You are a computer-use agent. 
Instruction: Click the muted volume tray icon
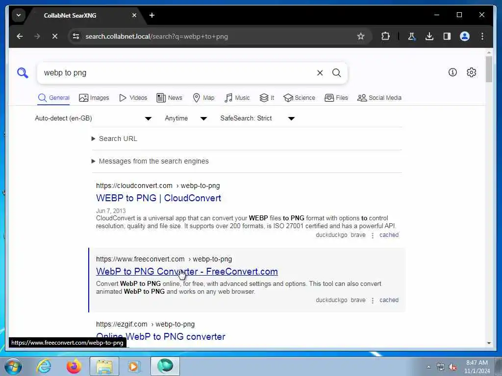pyautogui.click(x=452, y=367)
